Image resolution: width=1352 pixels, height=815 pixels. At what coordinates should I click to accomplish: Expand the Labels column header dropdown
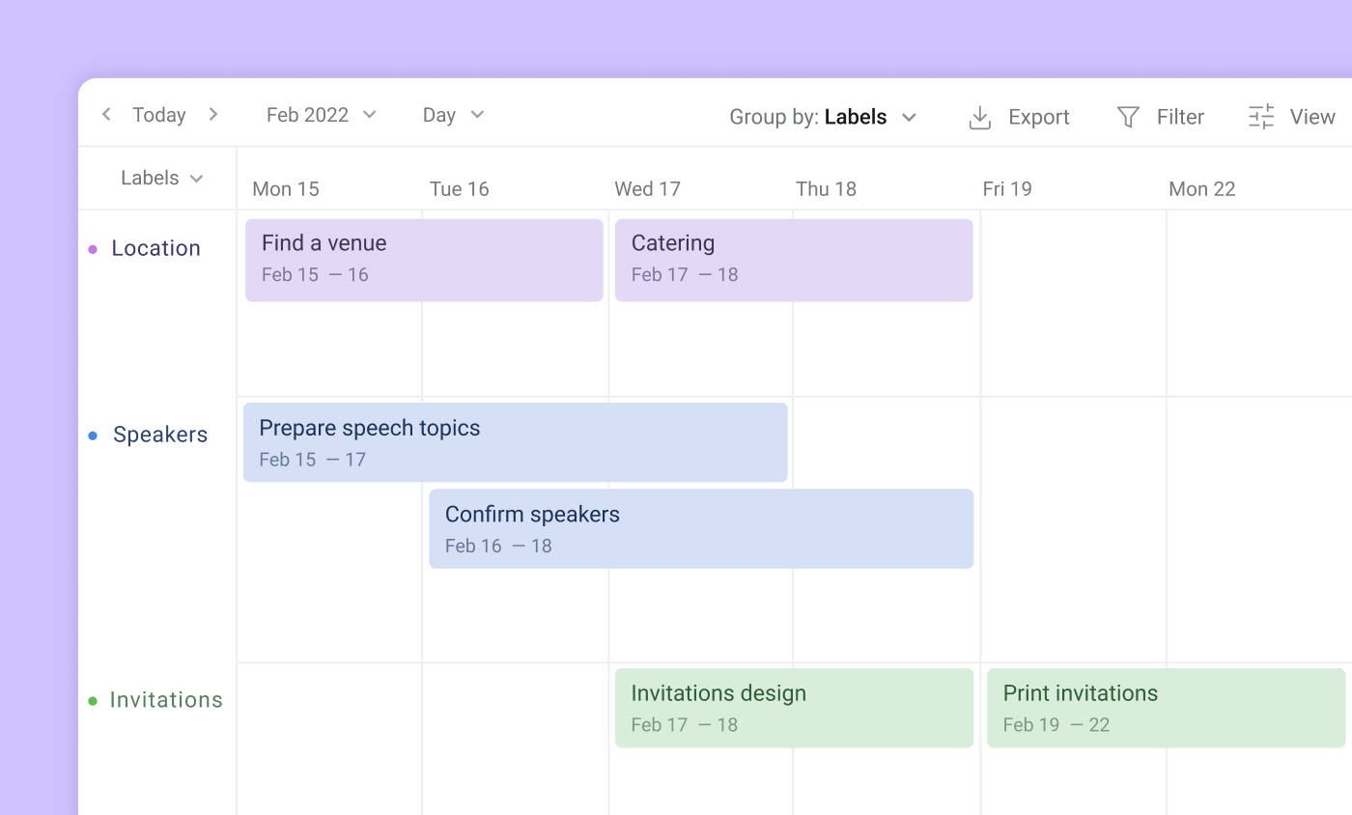pos(159,178)
